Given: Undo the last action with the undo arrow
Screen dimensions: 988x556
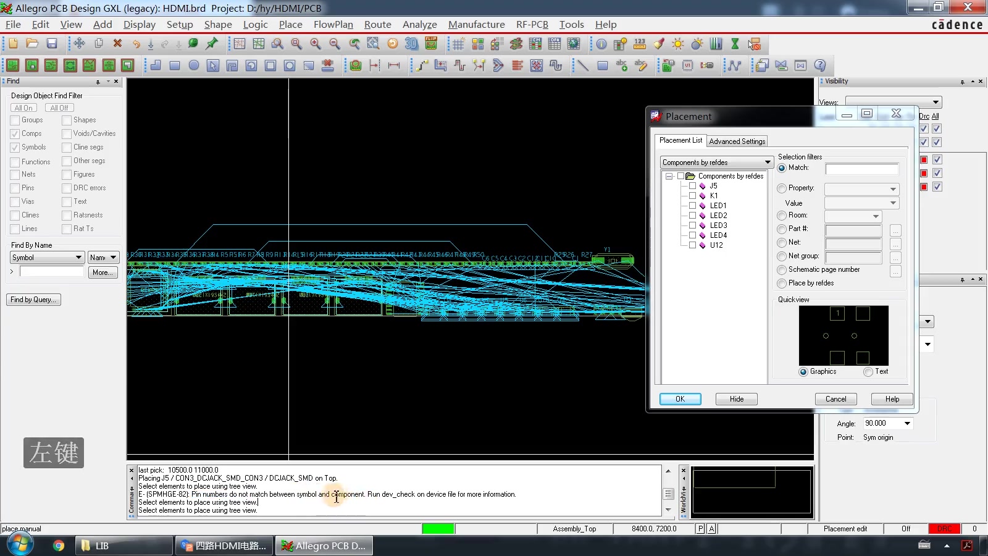Looking at the screenshot, I should [136, 44].
